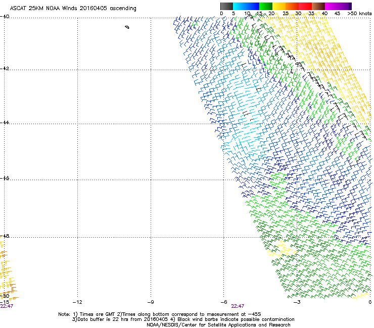Click the small black island outline near -10 longitude
This screenshot has width=374, height=328.
tap(127, 27)
